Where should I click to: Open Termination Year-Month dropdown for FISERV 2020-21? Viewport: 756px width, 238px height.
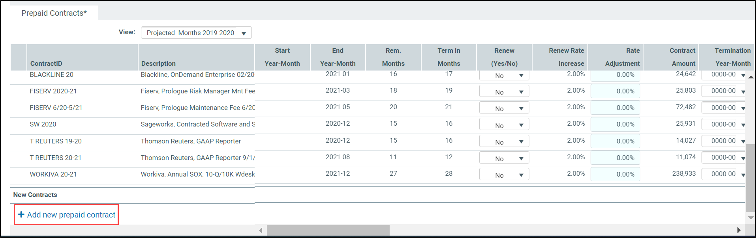pyautogui.click(x=724, y=91)
